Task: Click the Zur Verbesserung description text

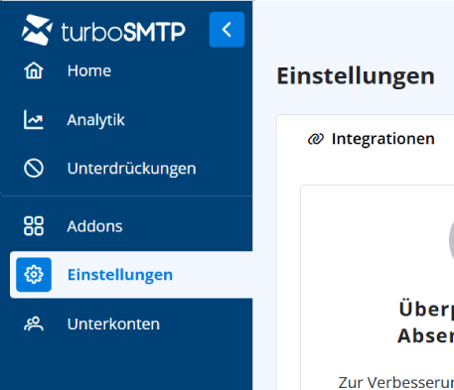Action: pos(396,382)
